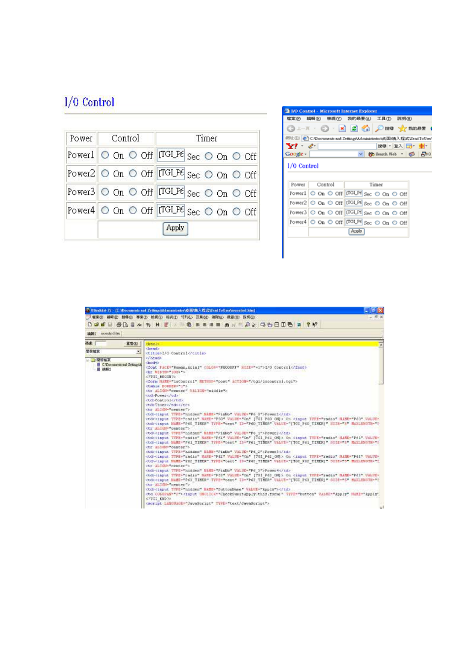
Task: Switch to the iocontrol.htm tab in UltraEdit
Action: click(109, 334)
